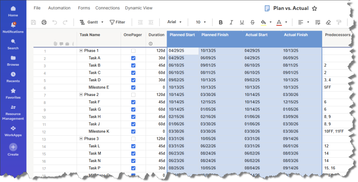Click the Actual Finish column header
This screenshot has height=182, width=358.
click(302, 39)
